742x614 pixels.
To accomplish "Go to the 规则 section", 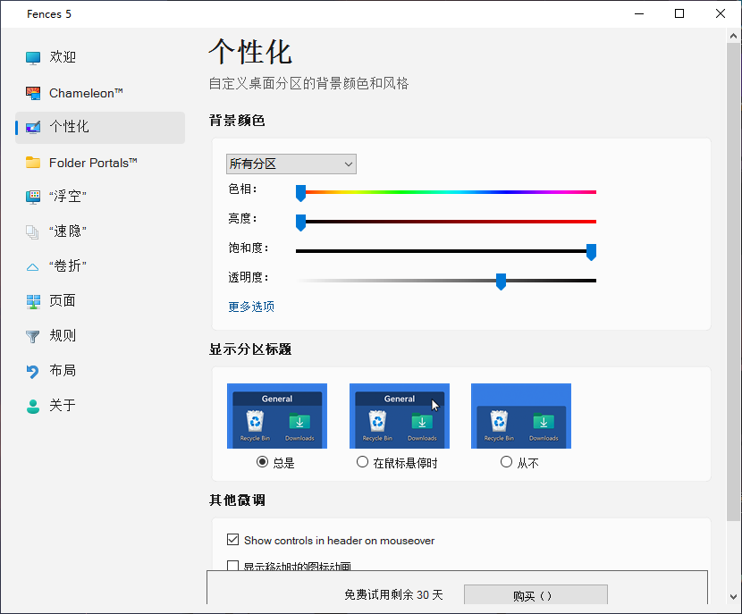I will coord(100,336).
